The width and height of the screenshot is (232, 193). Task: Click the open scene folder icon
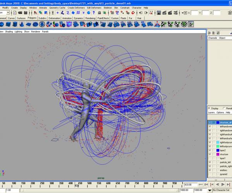tap(20, 13)
